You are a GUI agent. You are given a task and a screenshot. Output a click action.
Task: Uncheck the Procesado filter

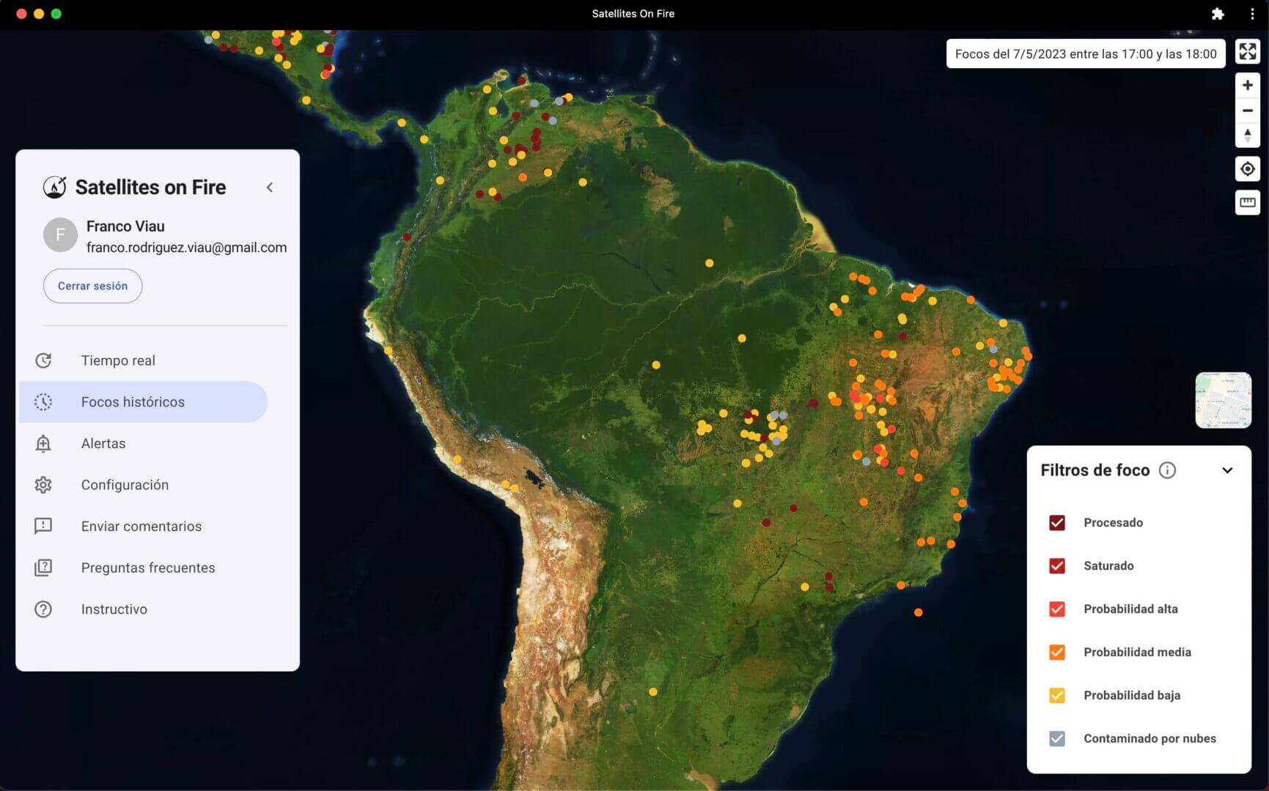[1056, 522]
